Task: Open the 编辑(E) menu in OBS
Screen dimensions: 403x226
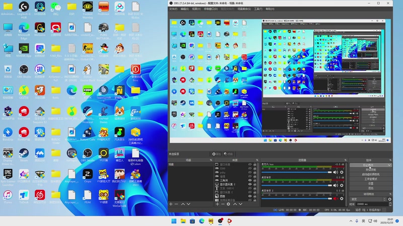Action: click(184, 9)
